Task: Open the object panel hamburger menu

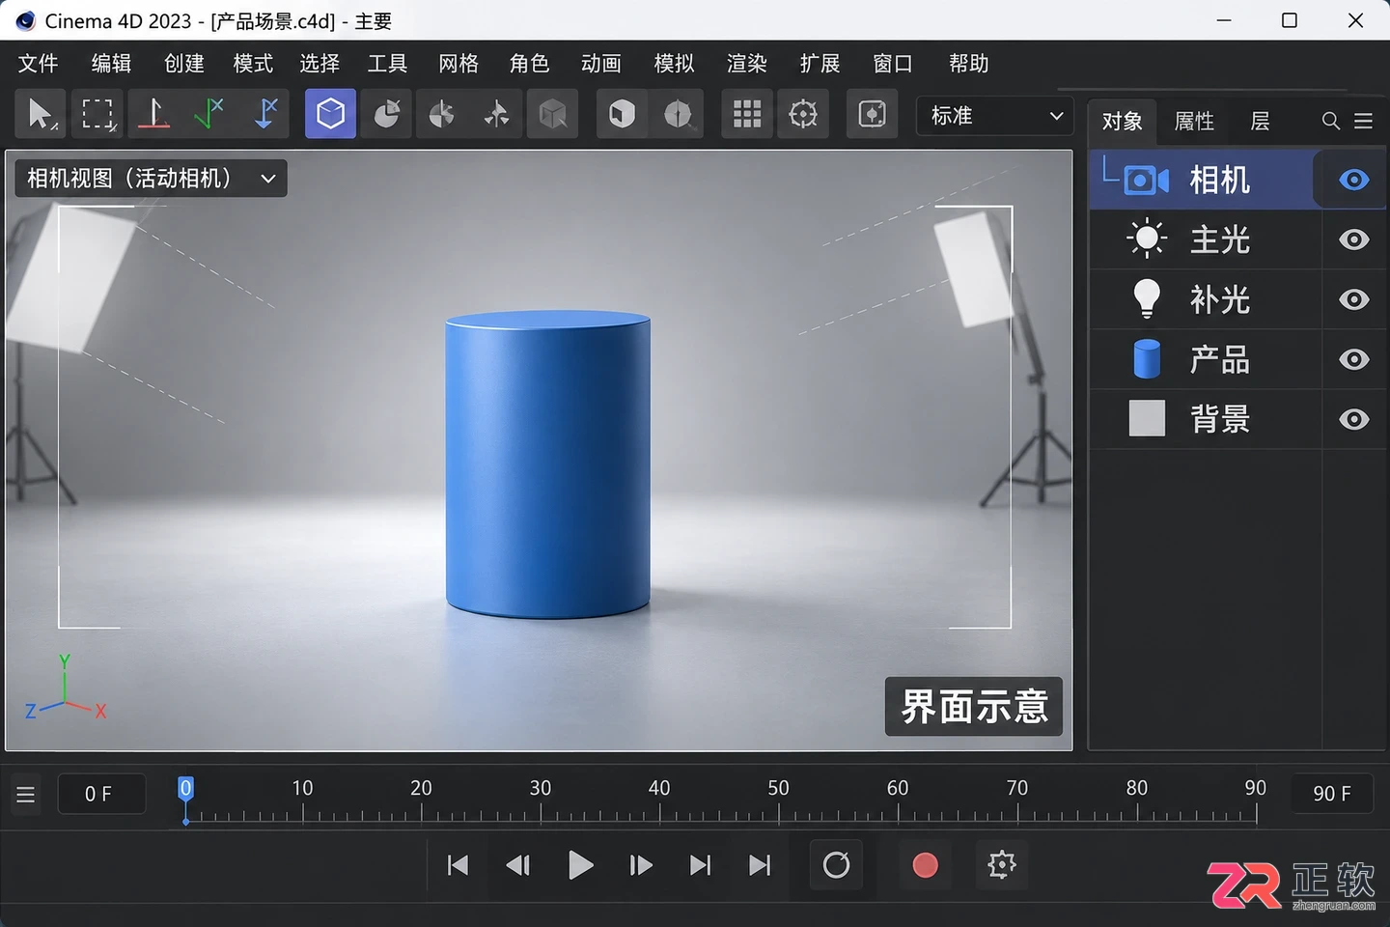Action: pos(1363,121)
